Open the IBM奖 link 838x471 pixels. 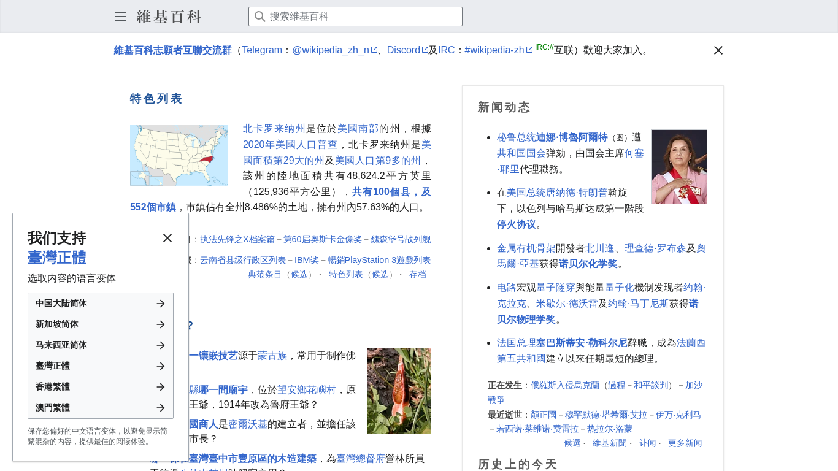(307, 260)
